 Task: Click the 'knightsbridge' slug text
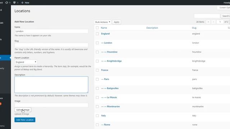tap(199, 61)
